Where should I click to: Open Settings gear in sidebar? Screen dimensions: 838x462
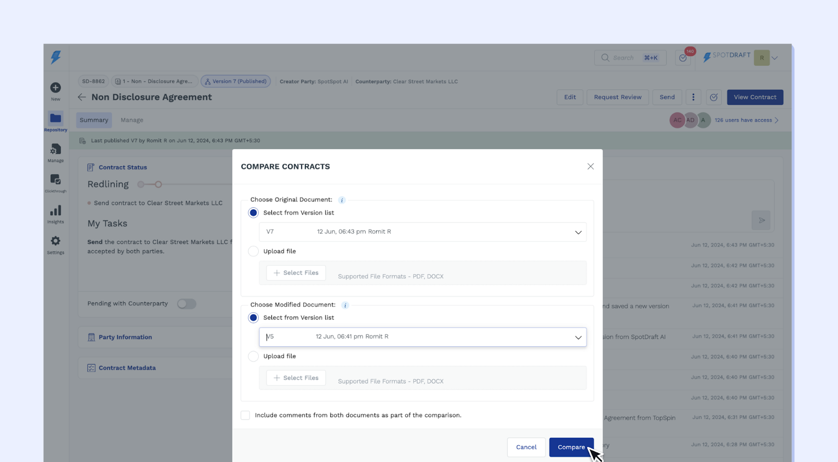(x=56, y=241)
